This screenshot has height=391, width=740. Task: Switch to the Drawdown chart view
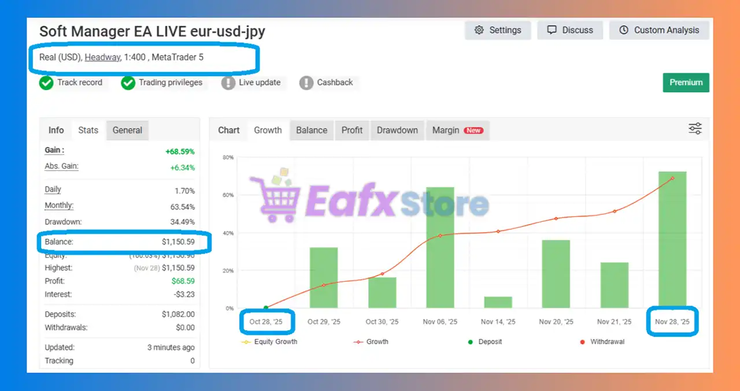pyautogui.click(x=397, y=130)
